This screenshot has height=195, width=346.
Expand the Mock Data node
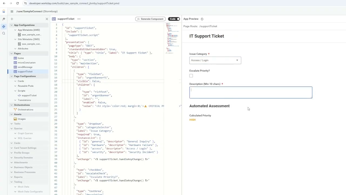tap(15, 187)
